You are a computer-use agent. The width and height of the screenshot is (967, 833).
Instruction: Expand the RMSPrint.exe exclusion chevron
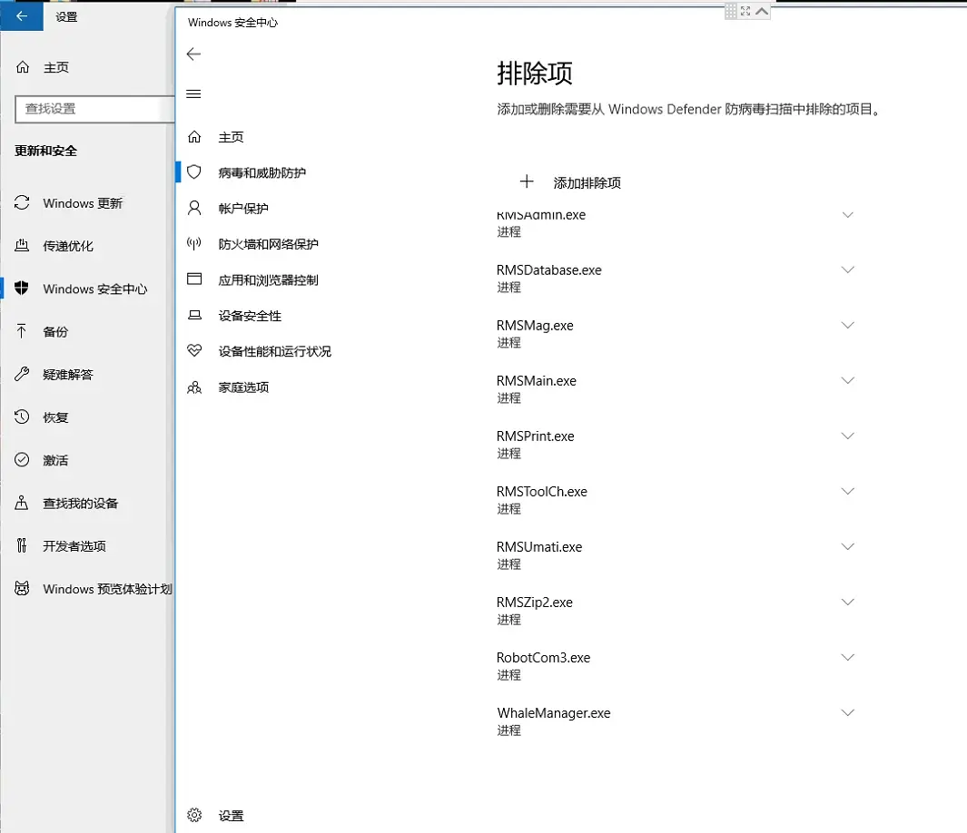[x=848, y=436]
